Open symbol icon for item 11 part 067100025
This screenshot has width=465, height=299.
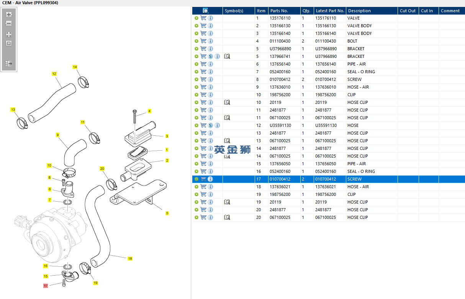pos(227,118)
